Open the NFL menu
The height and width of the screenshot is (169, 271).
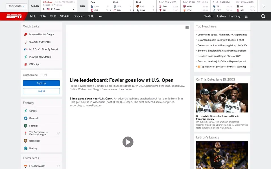pos(33,16)
